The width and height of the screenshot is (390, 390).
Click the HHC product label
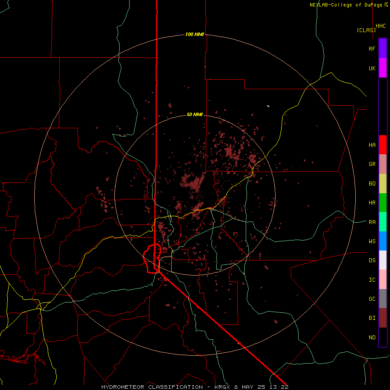(381, 26)
